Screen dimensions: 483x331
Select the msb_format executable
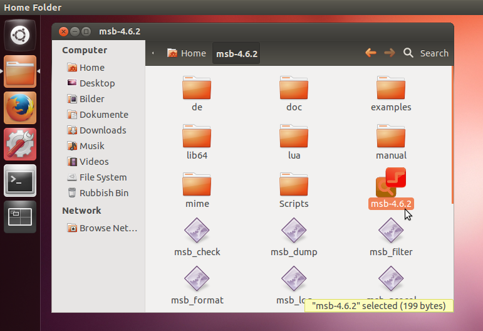197,286
